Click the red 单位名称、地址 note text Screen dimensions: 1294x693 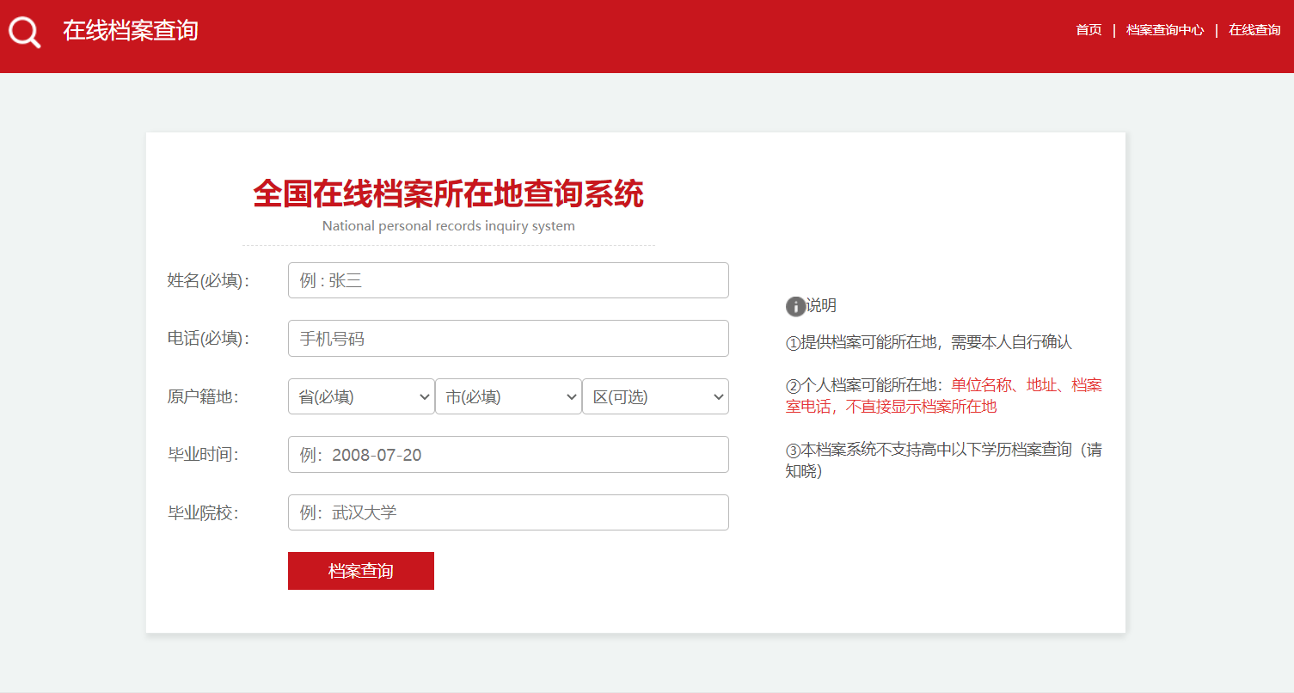click(x=1026, y=385)
